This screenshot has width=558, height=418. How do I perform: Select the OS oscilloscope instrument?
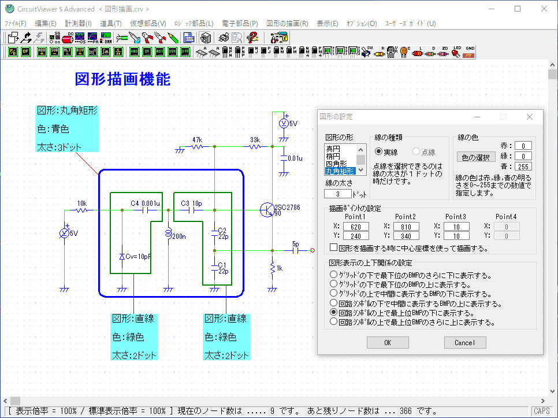click(80, 38)
